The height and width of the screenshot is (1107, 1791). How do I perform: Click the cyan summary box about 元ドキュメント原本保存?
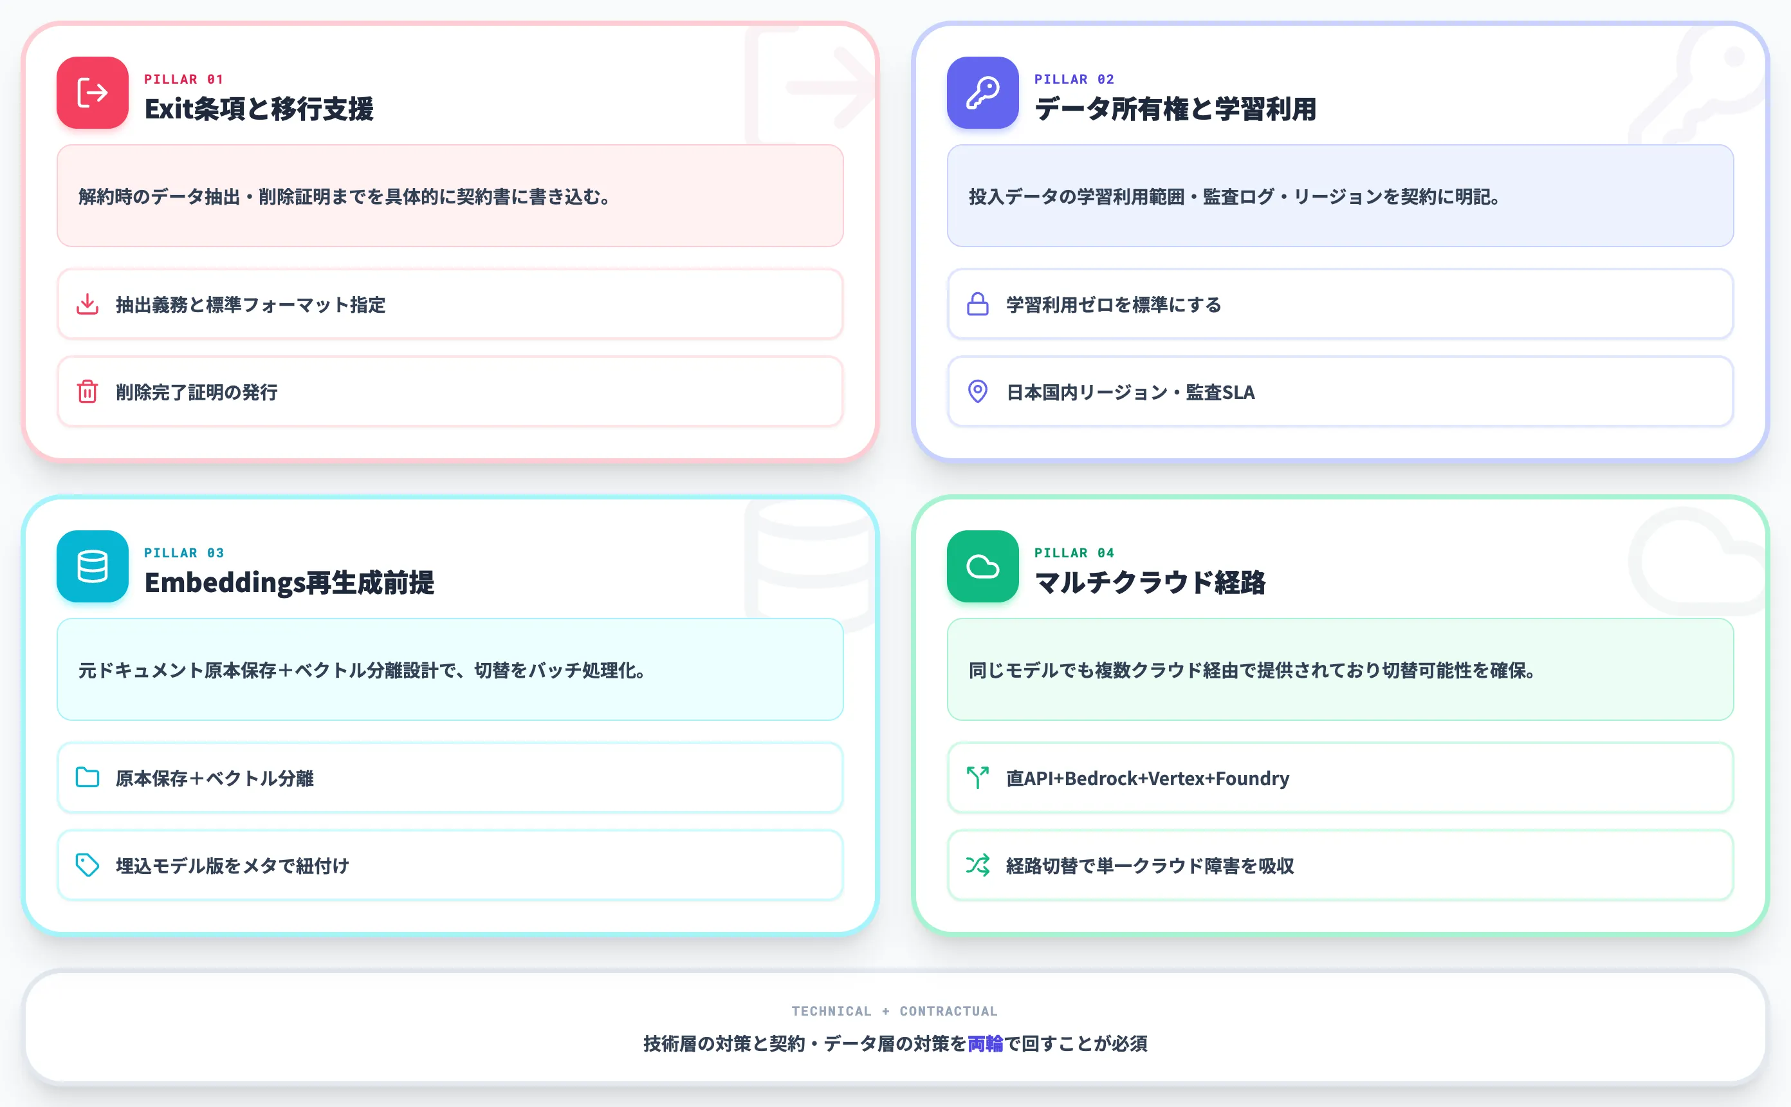click(x=450, y=669)
